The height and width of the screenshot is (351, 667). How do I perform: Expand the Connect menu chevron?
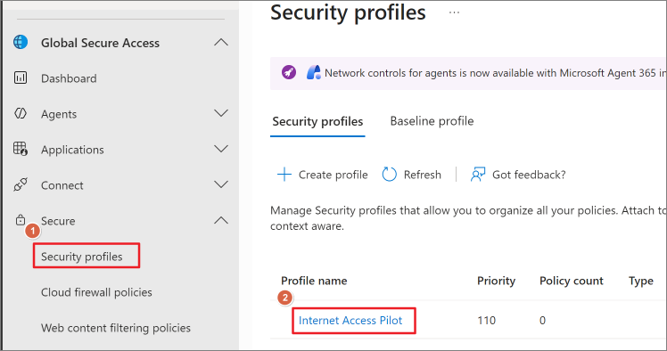pos(221,184)
